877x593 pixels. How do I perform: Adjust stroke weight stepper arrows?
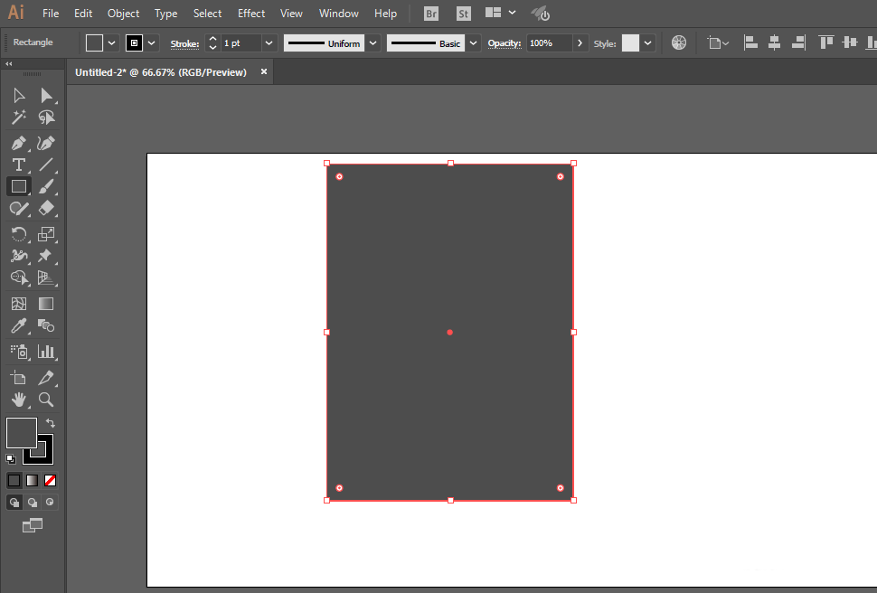pyautogui.click(x=212, y=43)
